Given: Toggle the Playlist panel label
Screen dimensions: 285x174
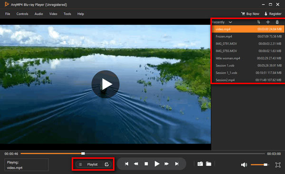Looking at the screenshot, I should (x=92, y=164).
